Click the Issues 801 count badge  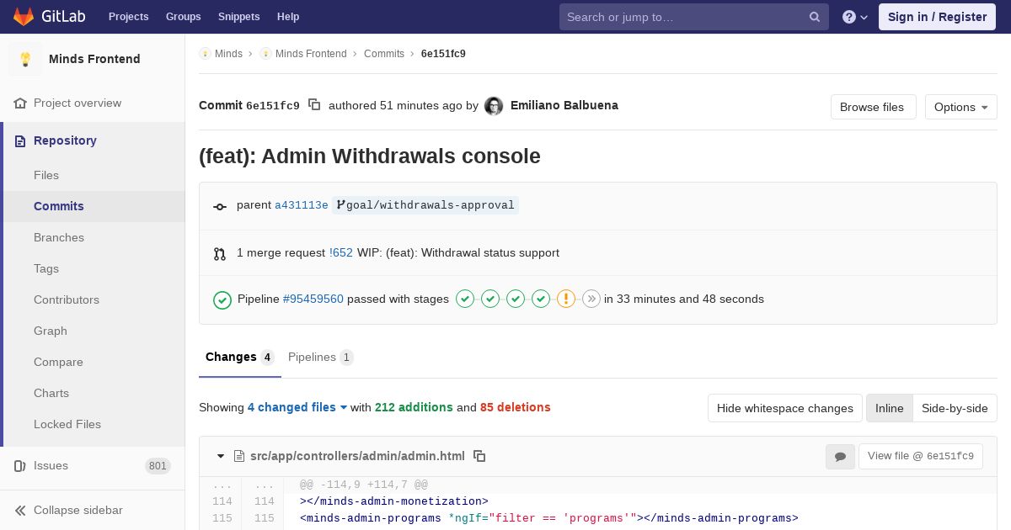click(158, 466)
